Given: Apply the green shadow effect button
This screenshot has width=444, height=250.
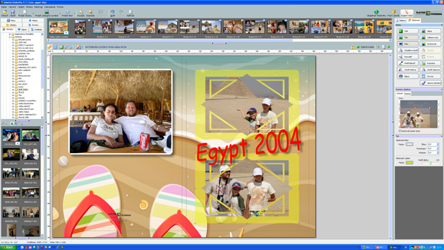Looking at the screenshot, I should tap(408, 31).
